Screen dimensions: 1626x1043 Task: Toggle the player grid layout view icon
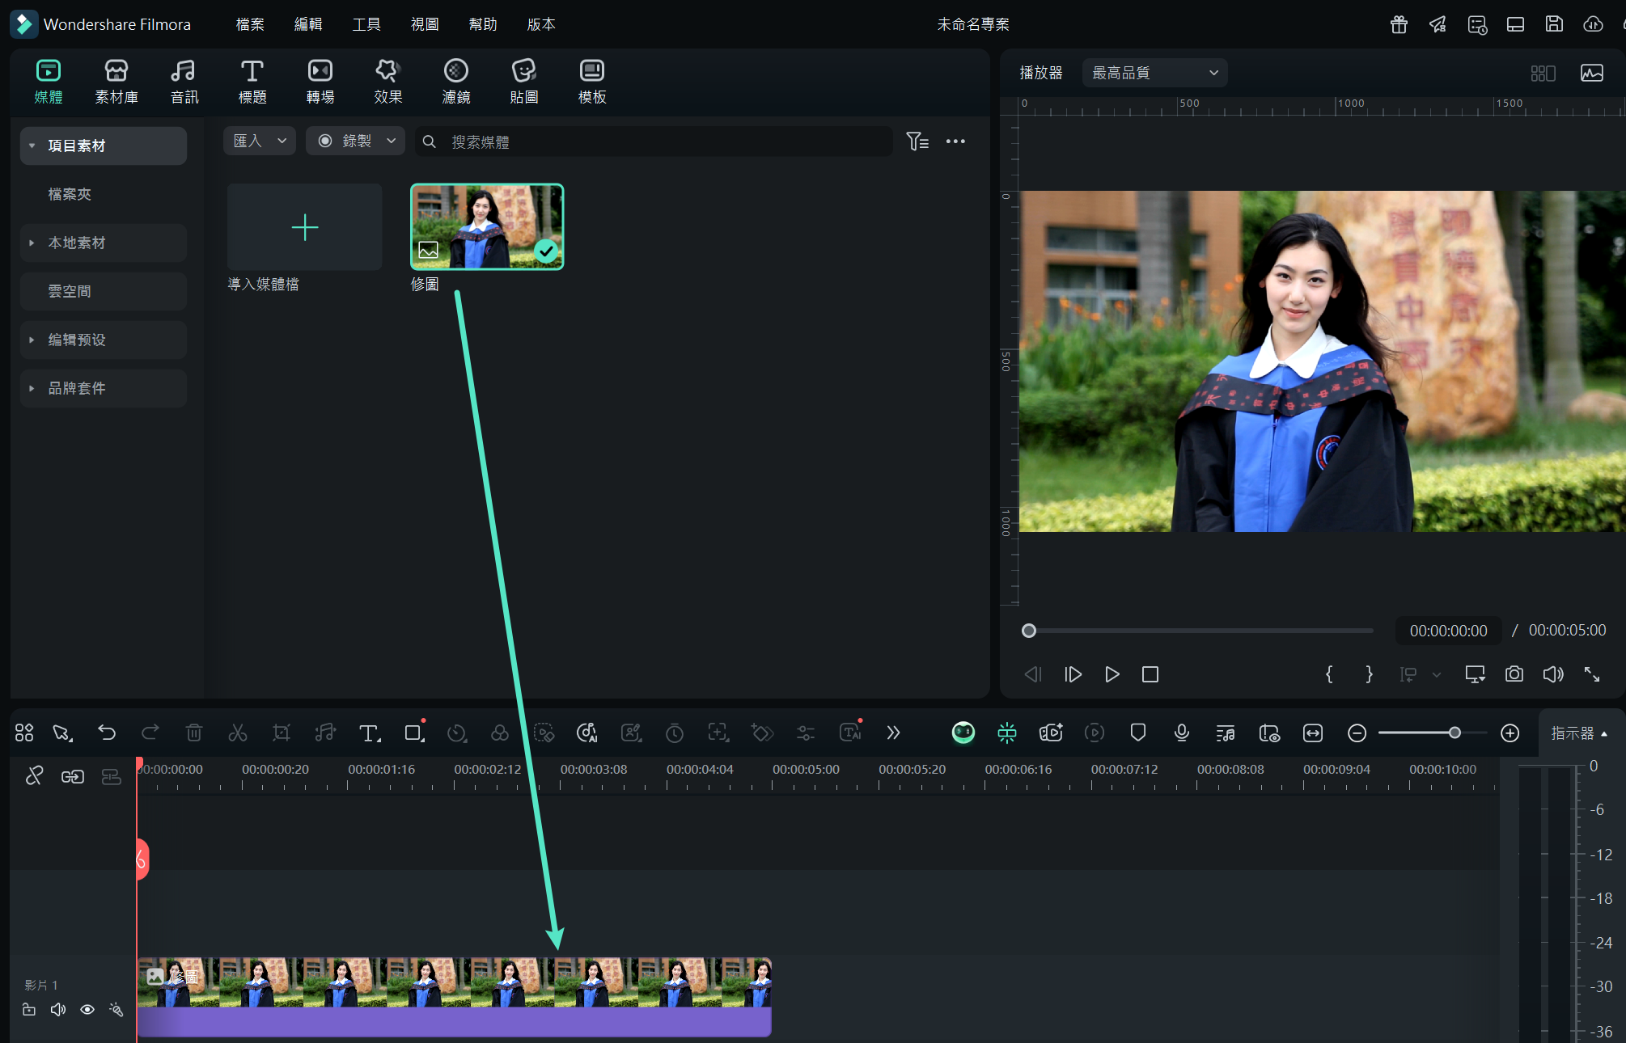[1543, 73]
